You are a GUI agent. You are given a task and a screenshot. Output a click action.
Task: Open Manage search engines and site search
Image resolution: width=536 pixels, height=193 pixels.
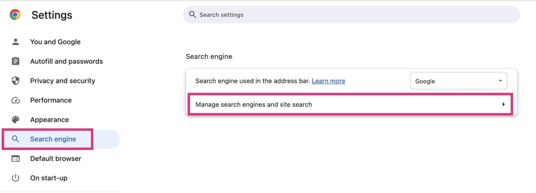[x=351, y=104]
